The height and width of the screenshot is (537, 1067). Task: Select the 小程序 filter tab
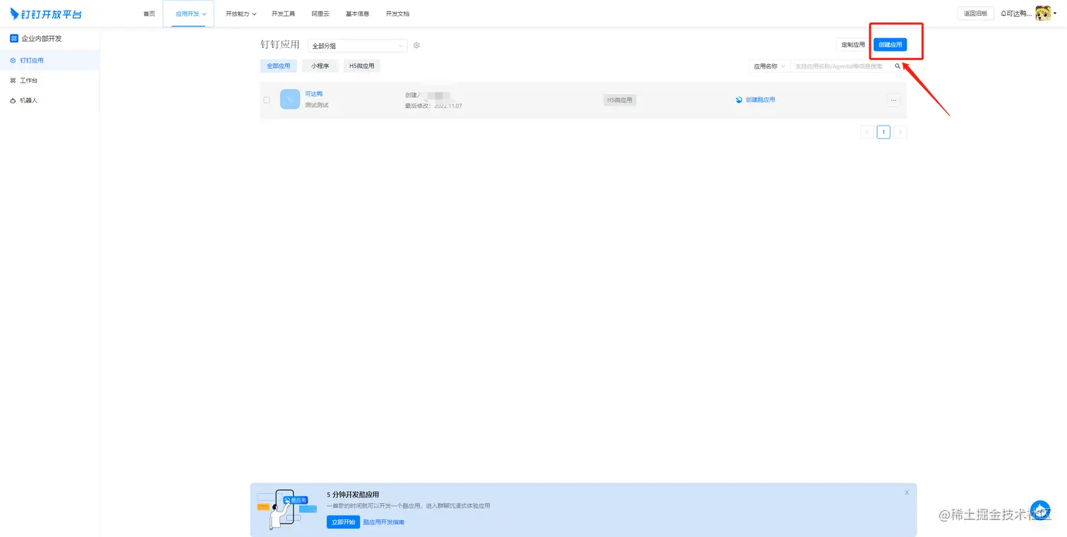pyautogui.click(x=320, y=66)
